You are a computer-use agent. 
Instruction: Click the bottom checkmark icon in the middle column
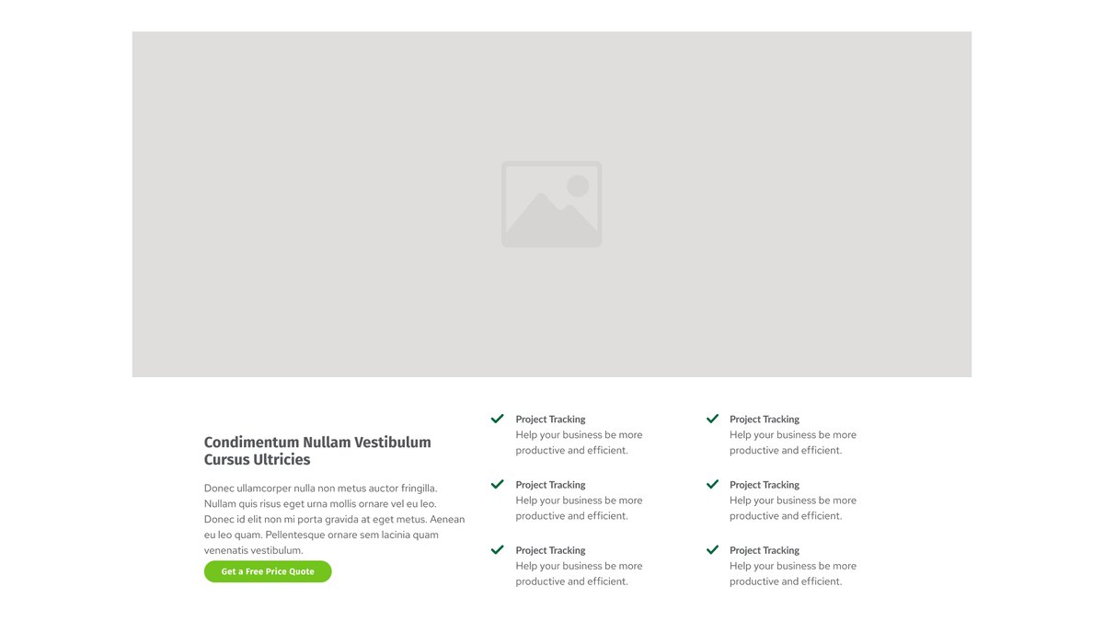click(498, 549)
